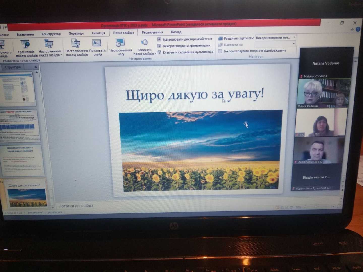Switch to the Анімація tab

click(x=98, y=33)
